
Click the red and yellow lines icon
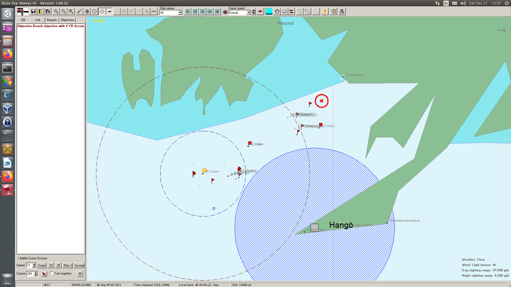click(139, 11)
